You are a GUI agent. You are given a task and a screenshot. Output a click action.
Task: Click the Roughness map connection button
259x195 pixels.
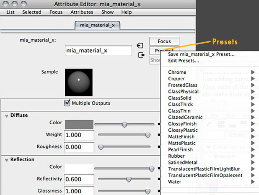(x=159, y=146)
